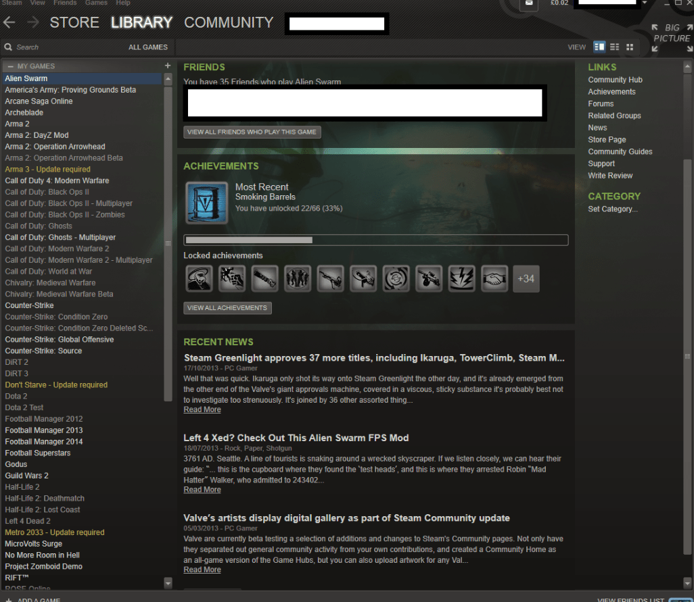This screenshot has height=602, width=694.
Task: Open the Help menu
Action: pyautogui.click(x=123, y=3)
